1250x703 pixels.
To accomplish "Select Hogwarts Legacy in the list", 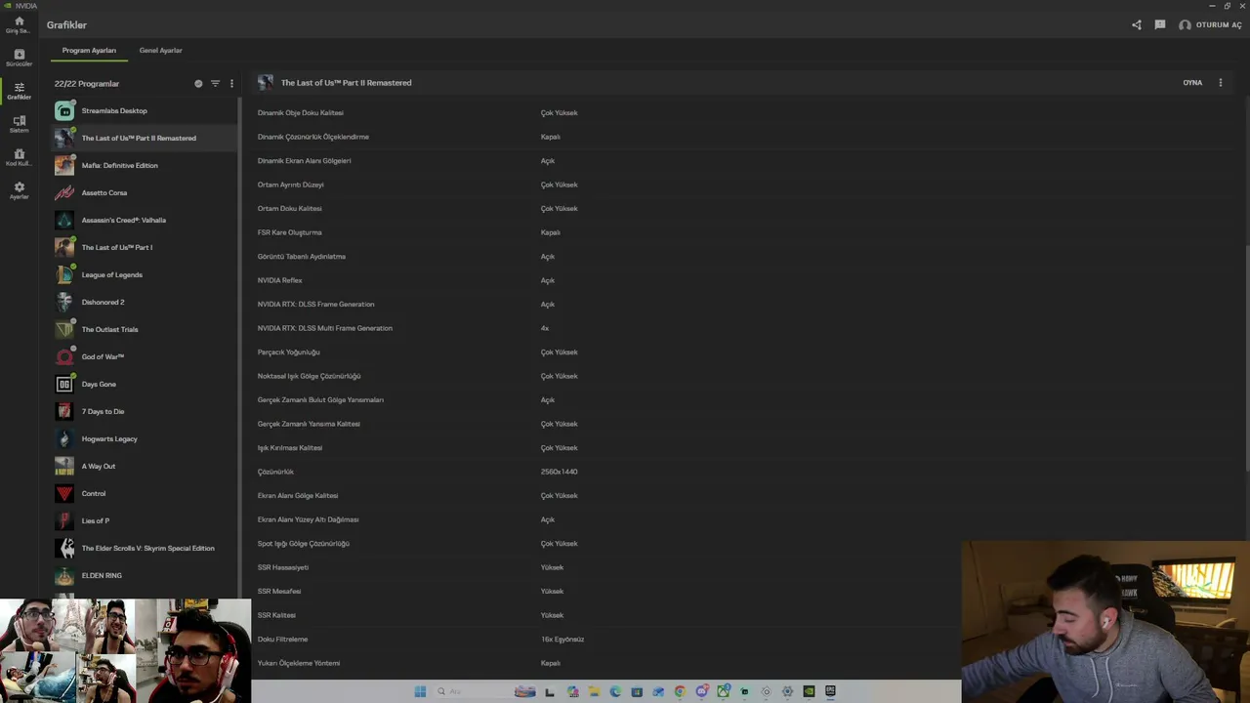I will [145, 439].
